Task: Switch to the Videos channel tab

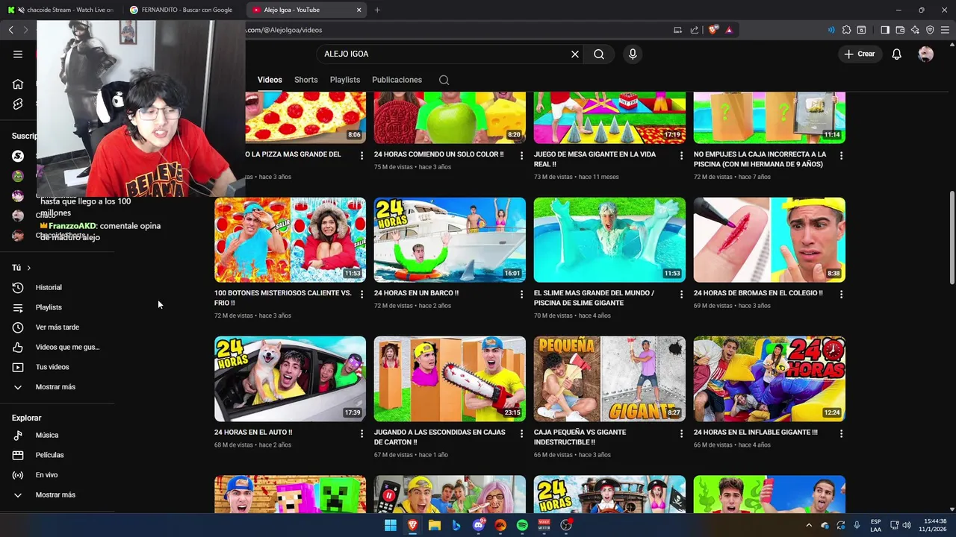Action: (270, 80)
